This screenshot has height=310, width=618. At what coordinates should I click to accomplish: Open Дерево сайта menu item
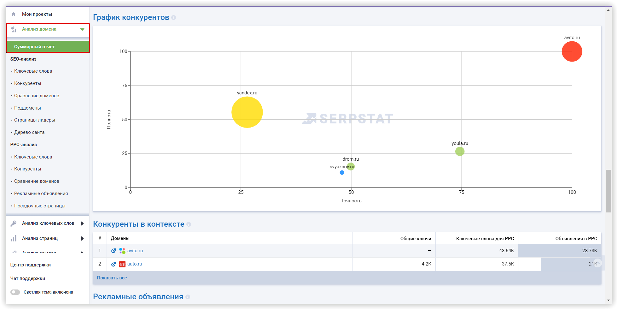(x=29, y=132)
